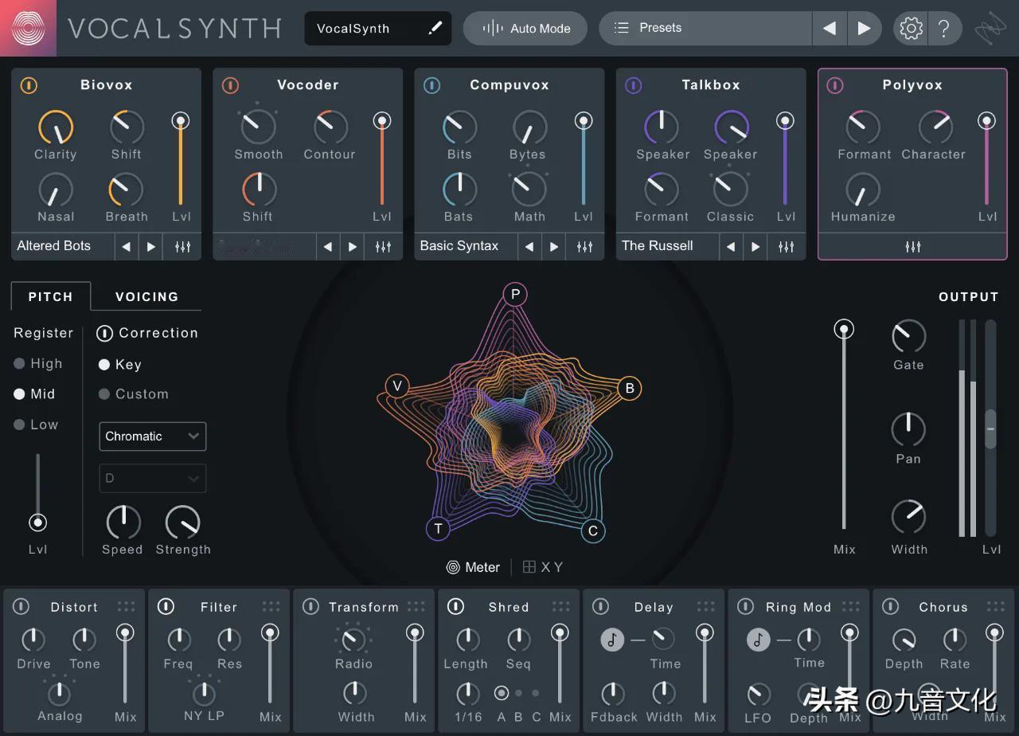The image size is (1019, 736).
Task: Click the Altered Bots preset name
Action: pyautogui.click(x=54, y=246)
